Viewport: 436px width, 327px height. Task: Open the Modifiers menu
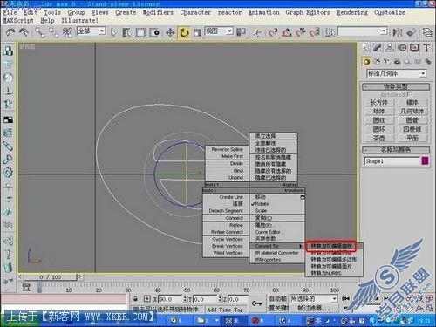point(158,12)
